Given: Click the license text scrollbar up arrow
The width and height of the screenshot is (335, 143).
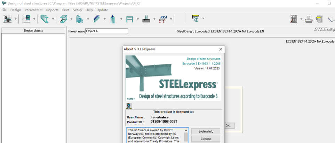Looking at the screenshot, I should 186,130.
